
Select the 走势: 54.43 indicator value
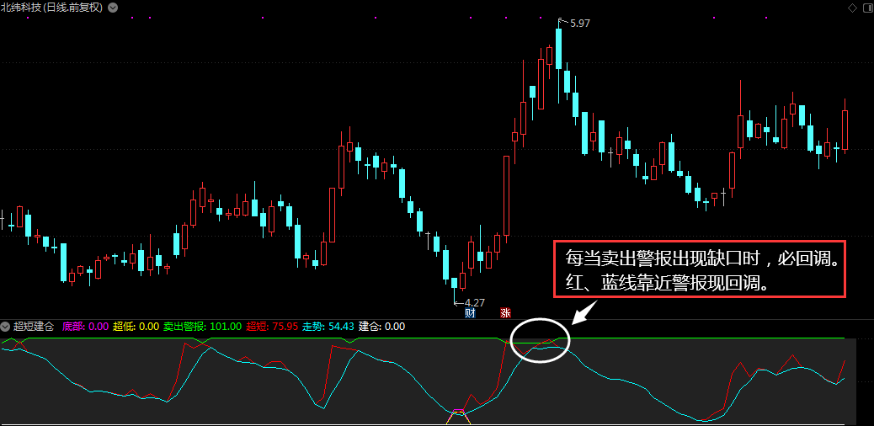(x=328, y=326)
